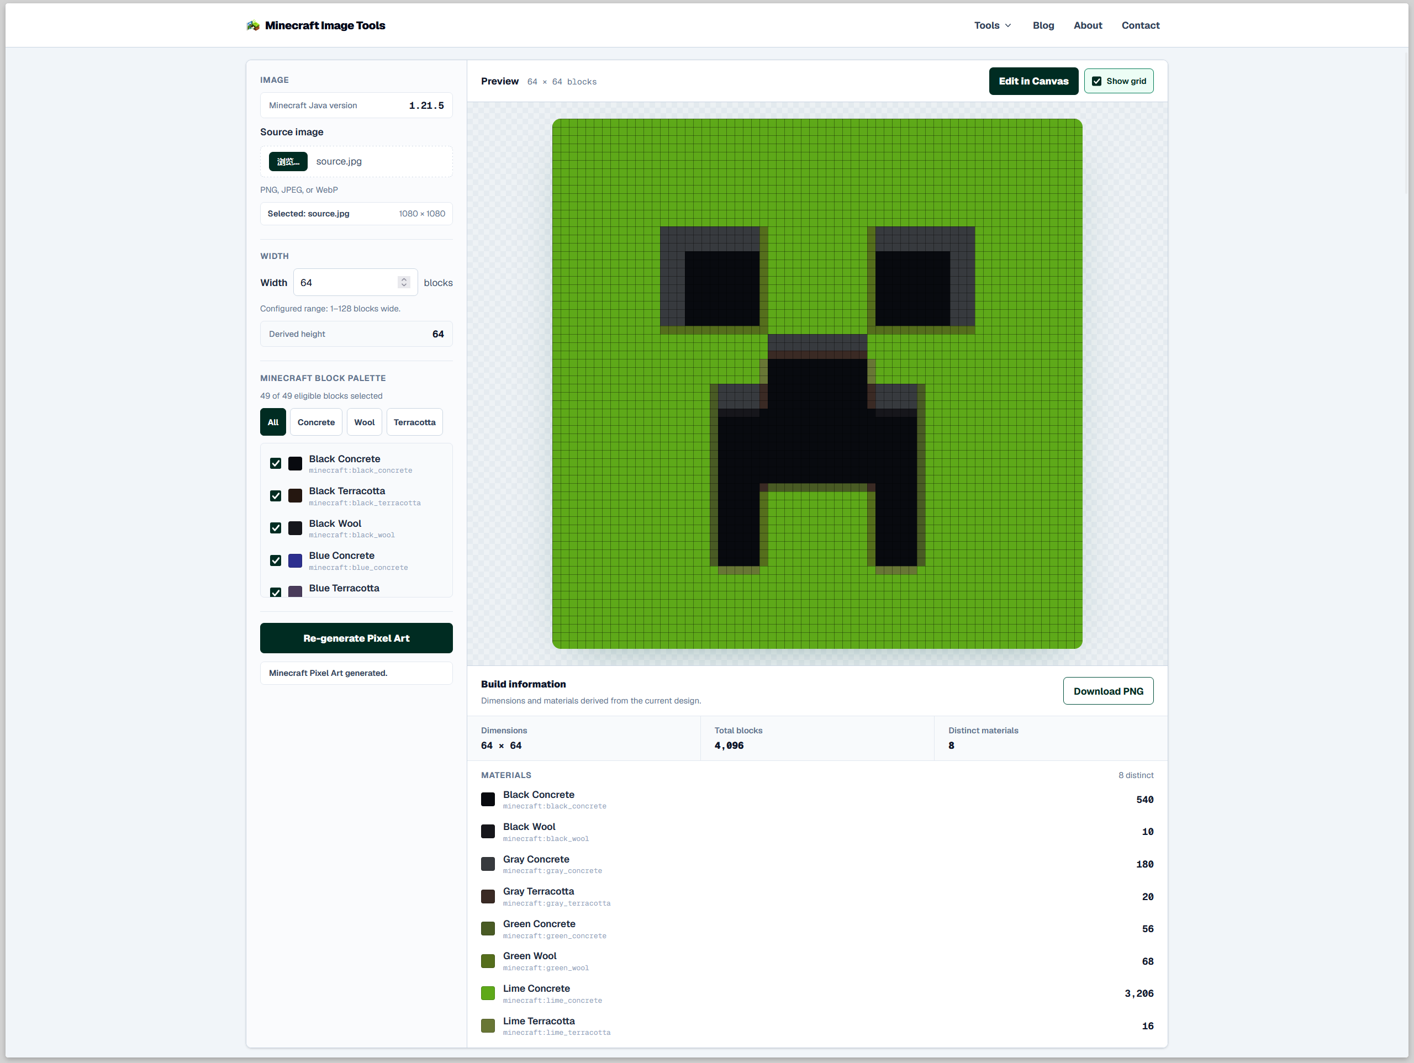Click Re-generate Pixel Art button
1414x1063 pixels.
pyautogui.click(x=356, y=638)
